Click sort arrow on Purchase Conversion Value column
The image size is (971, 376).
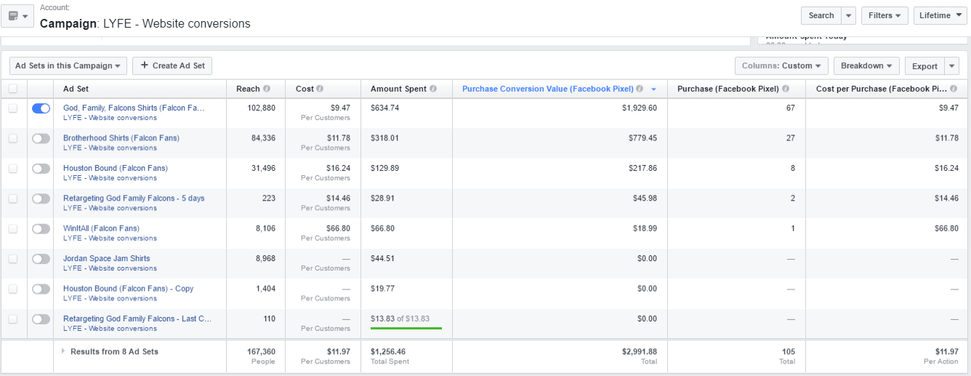[653, 89]
